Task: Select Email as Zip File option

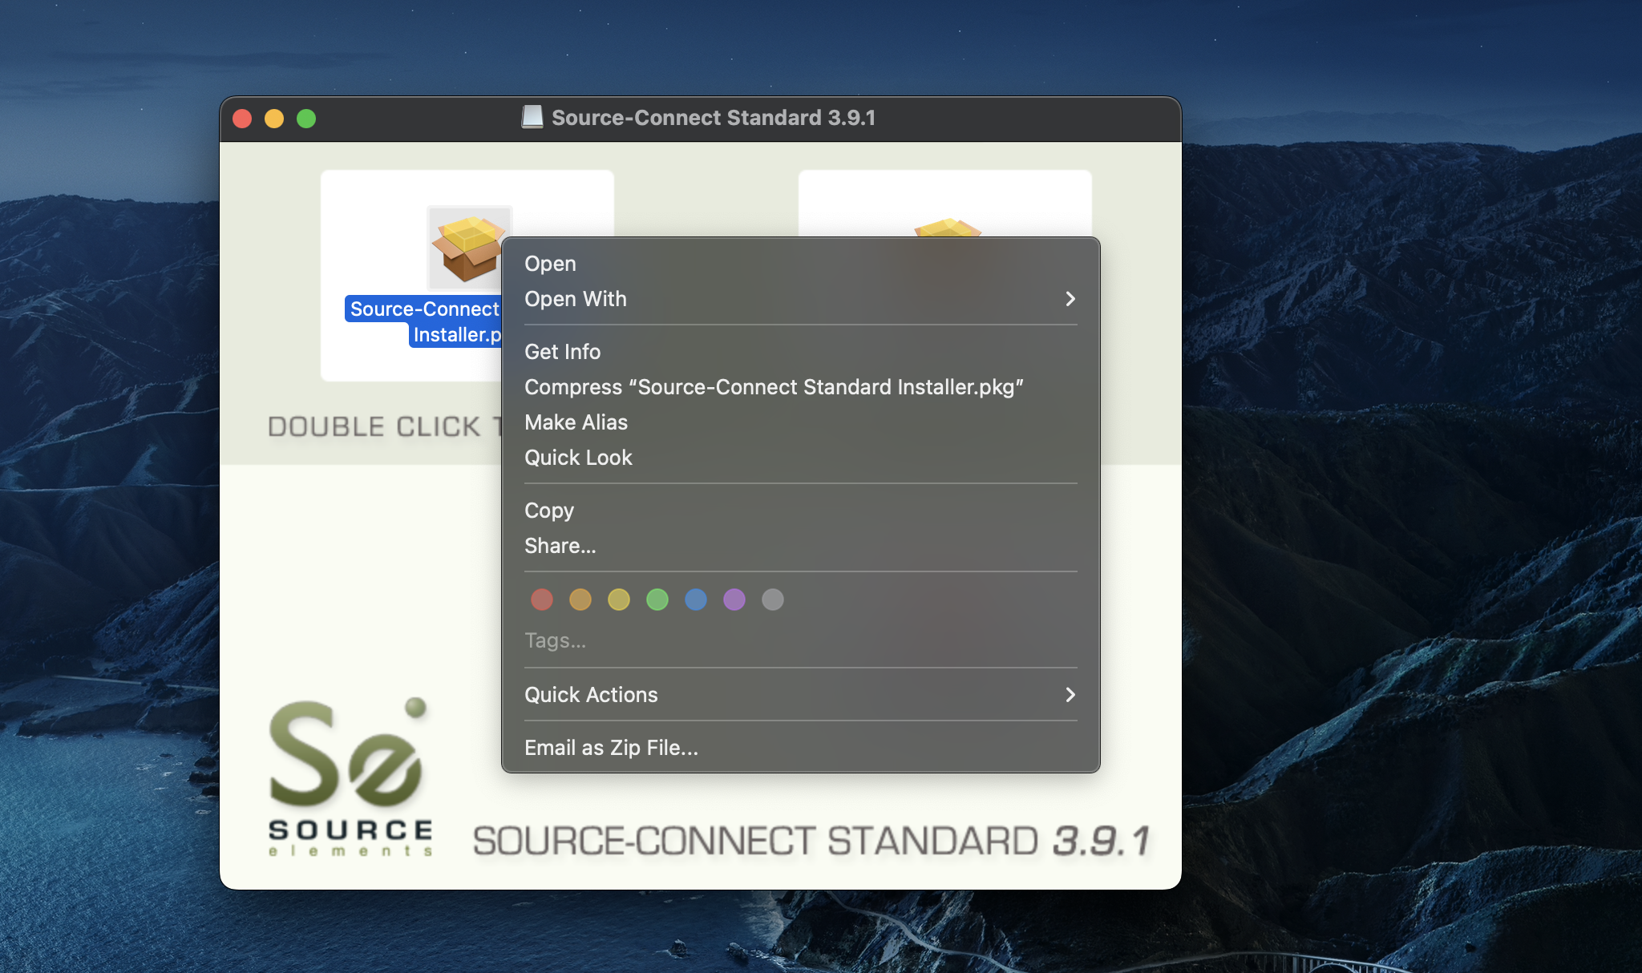Action: 612,748
